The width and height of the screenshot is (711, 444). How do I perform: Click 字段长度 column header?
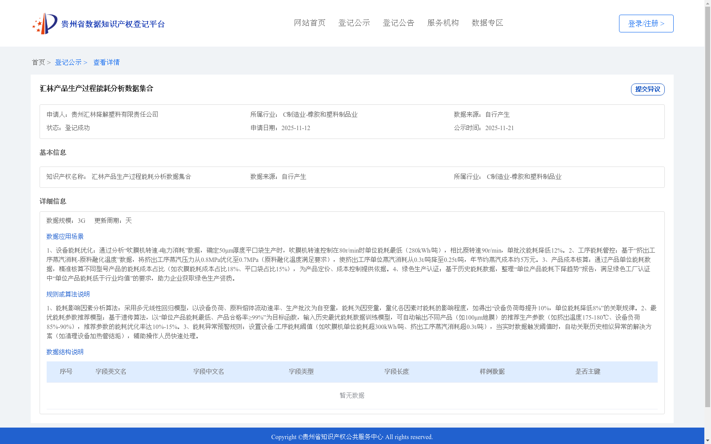pos(397,372)
